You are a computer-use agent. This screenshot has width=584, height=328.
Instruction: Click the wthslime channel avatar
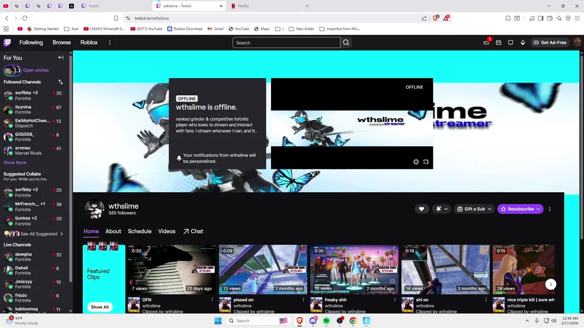[x=94, y=209]
